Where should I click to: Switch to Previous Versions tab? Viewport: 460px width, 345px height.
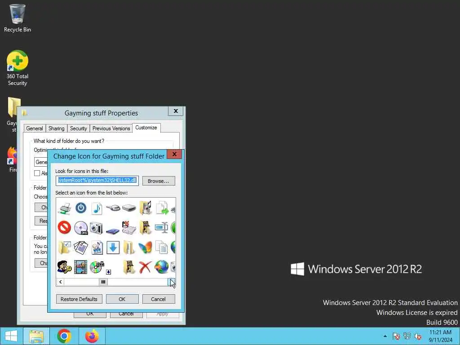(111, 128)
